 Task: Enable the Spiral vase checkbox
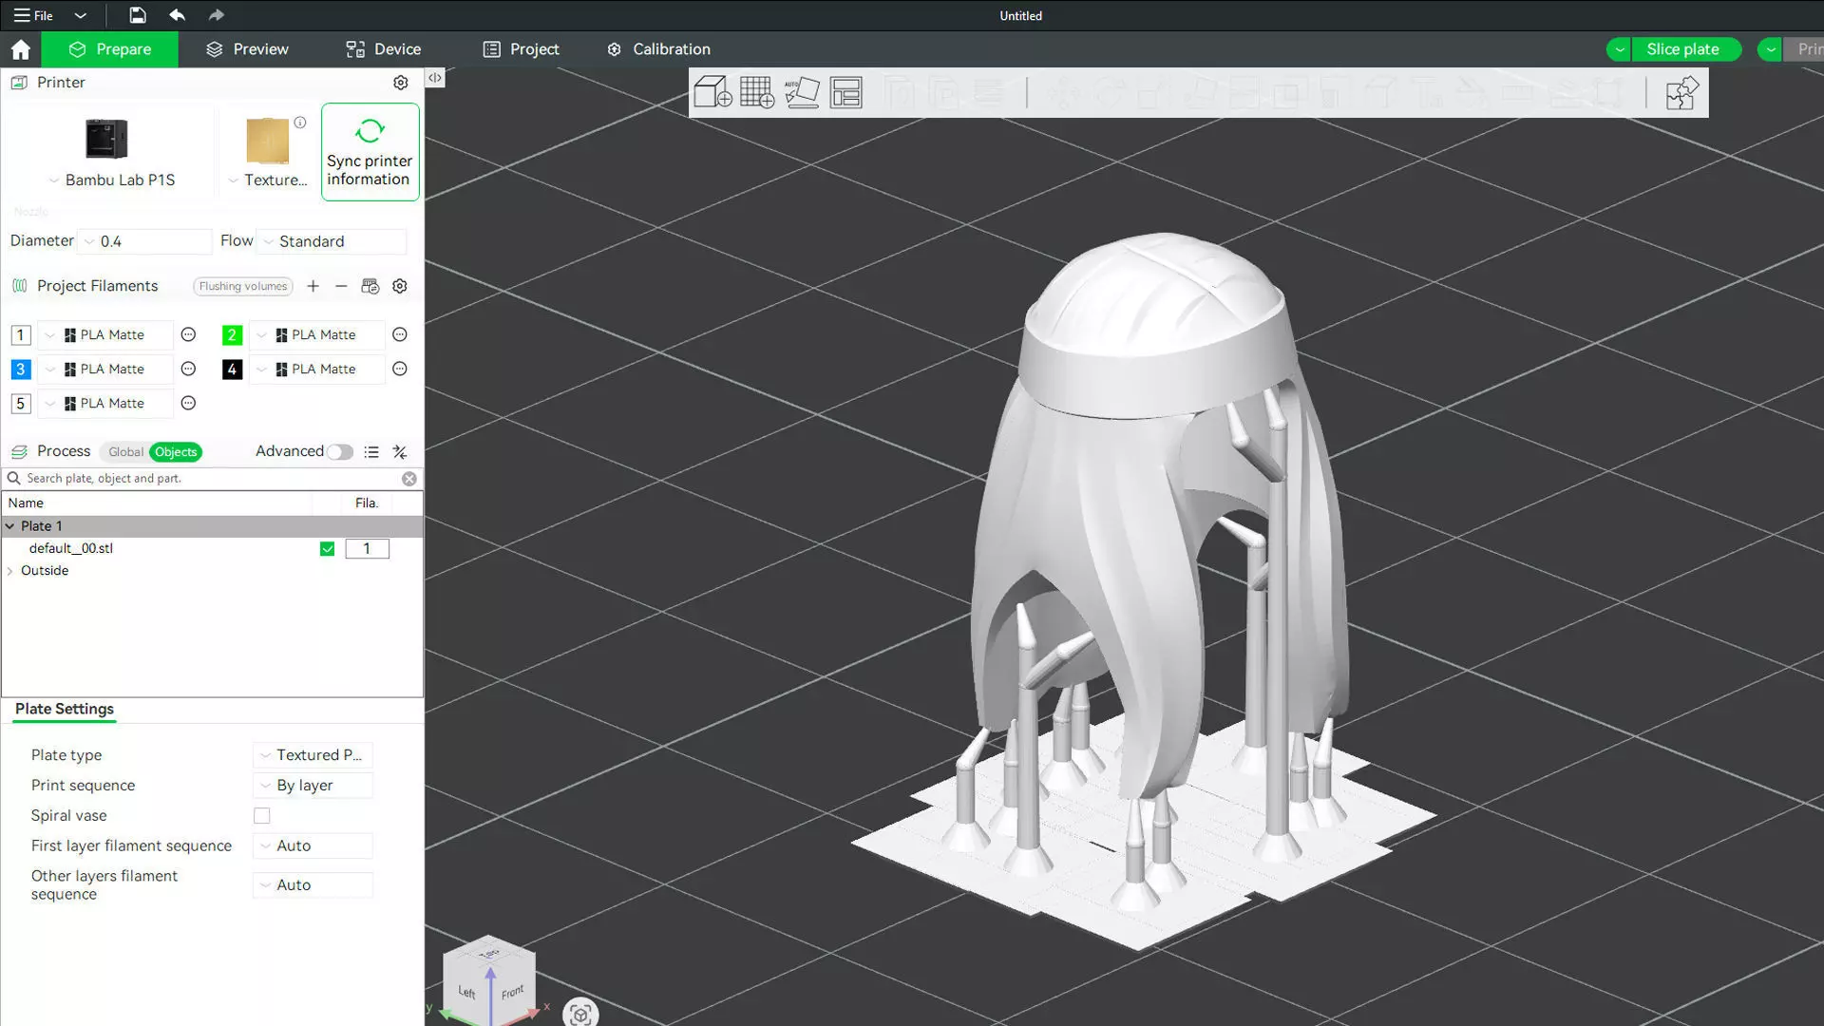point(262,816)
